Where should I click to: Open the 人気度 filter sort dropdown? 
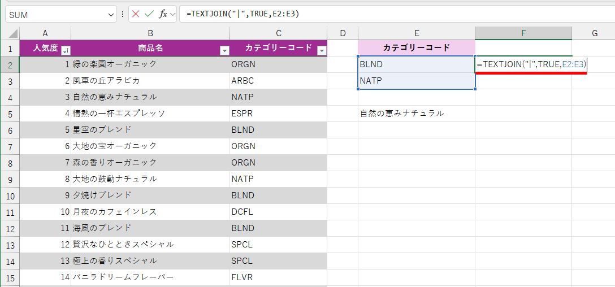click(66, 50)
